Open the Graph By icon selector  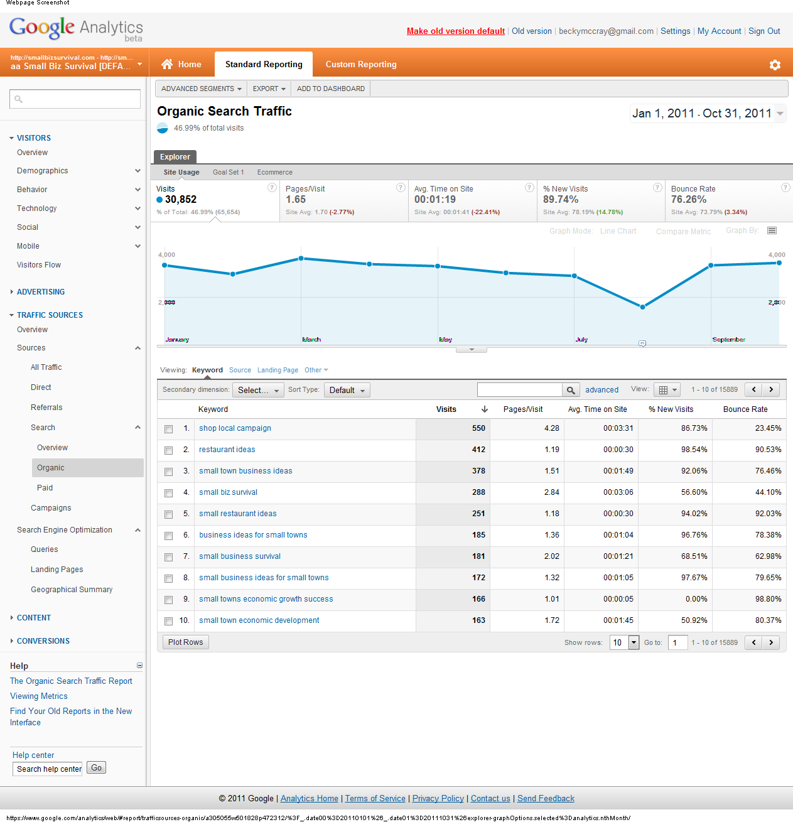click(772, 230)
